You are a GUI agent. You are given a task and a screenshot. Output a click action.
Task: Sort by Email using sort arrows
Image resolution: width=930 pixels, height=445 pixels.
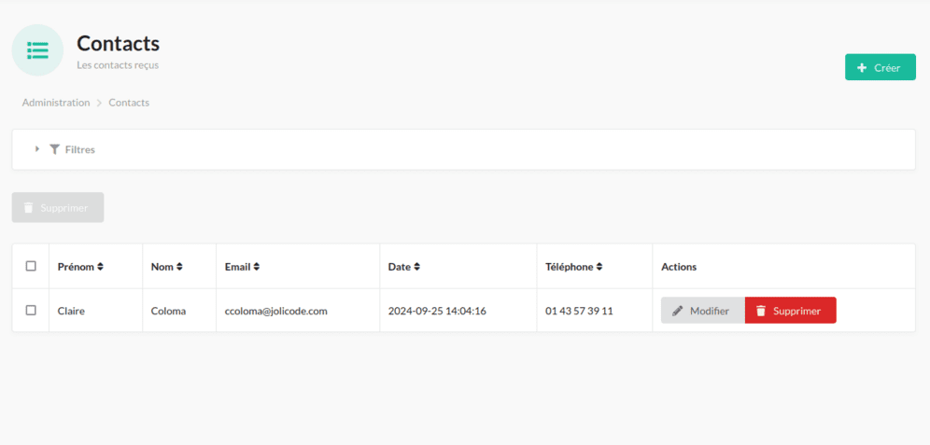pyautogui.click(x=256, y=267)
